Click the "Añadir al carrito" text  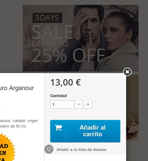pos(93,131)
